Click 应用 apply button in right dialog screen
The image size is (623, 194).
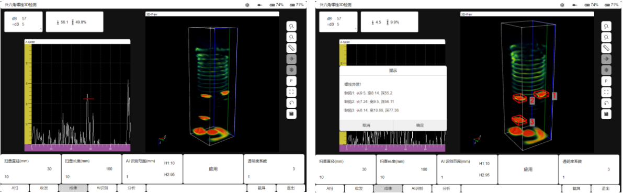528,169
